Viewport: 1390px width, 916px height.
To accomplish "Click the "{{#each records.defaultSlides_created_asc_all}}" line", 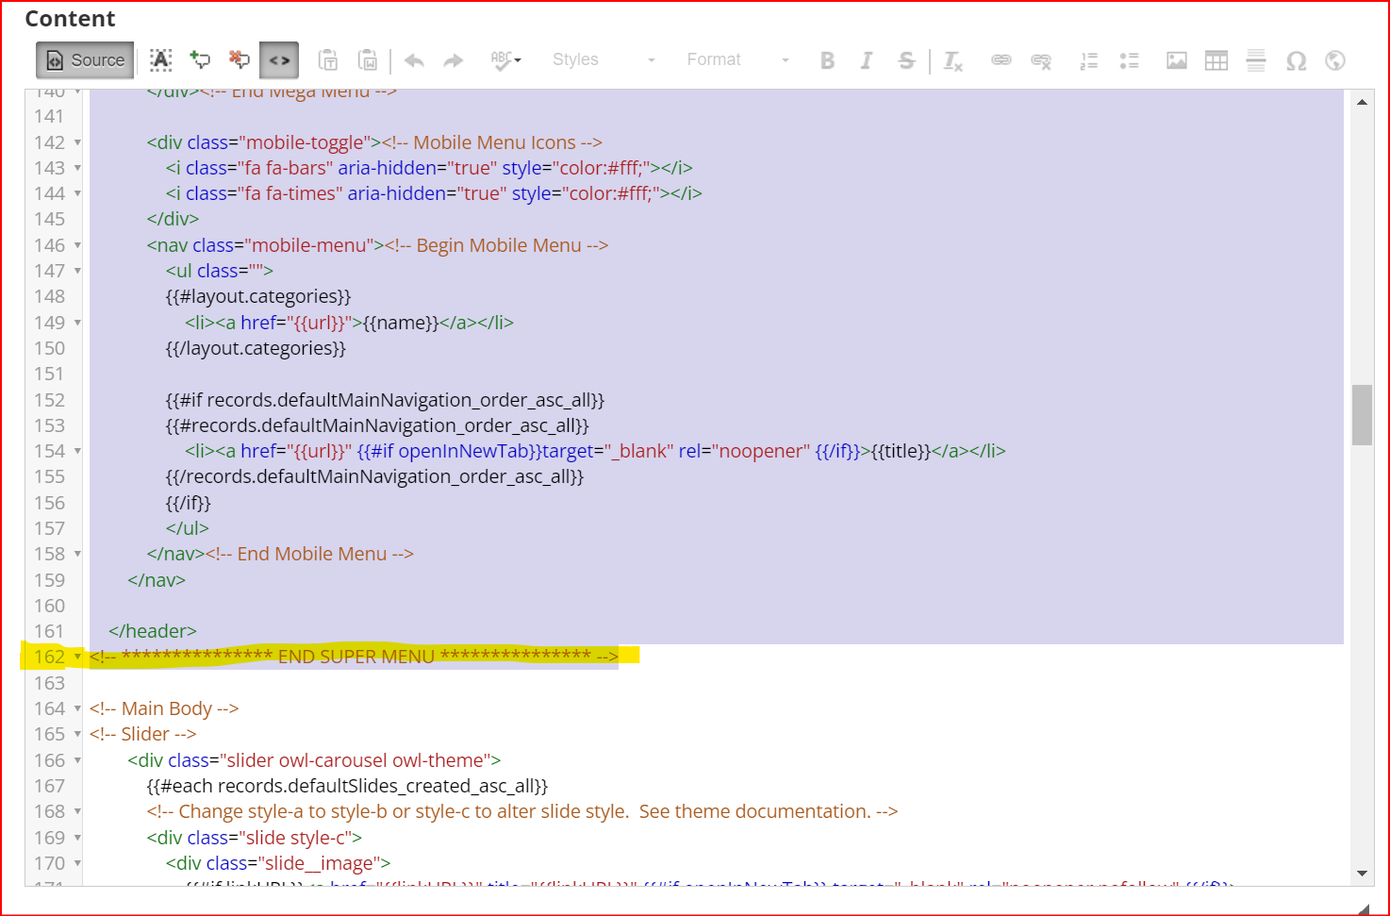I will (x=347, y=786).
